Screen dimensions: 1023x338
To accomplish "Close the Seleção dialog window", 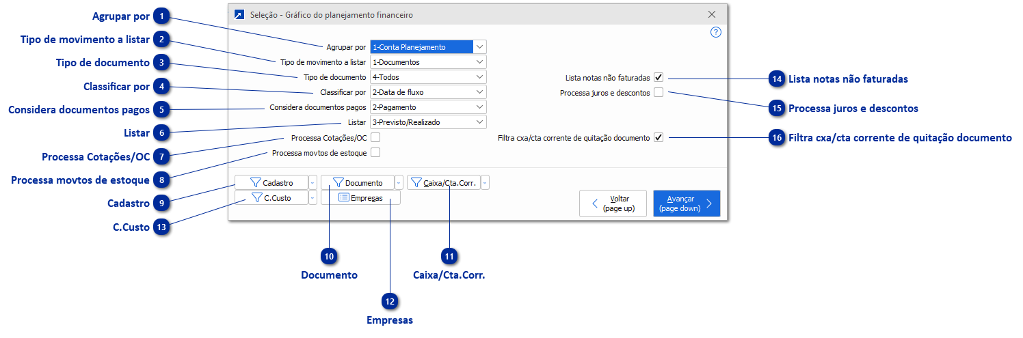I will (x=712, y=14).
